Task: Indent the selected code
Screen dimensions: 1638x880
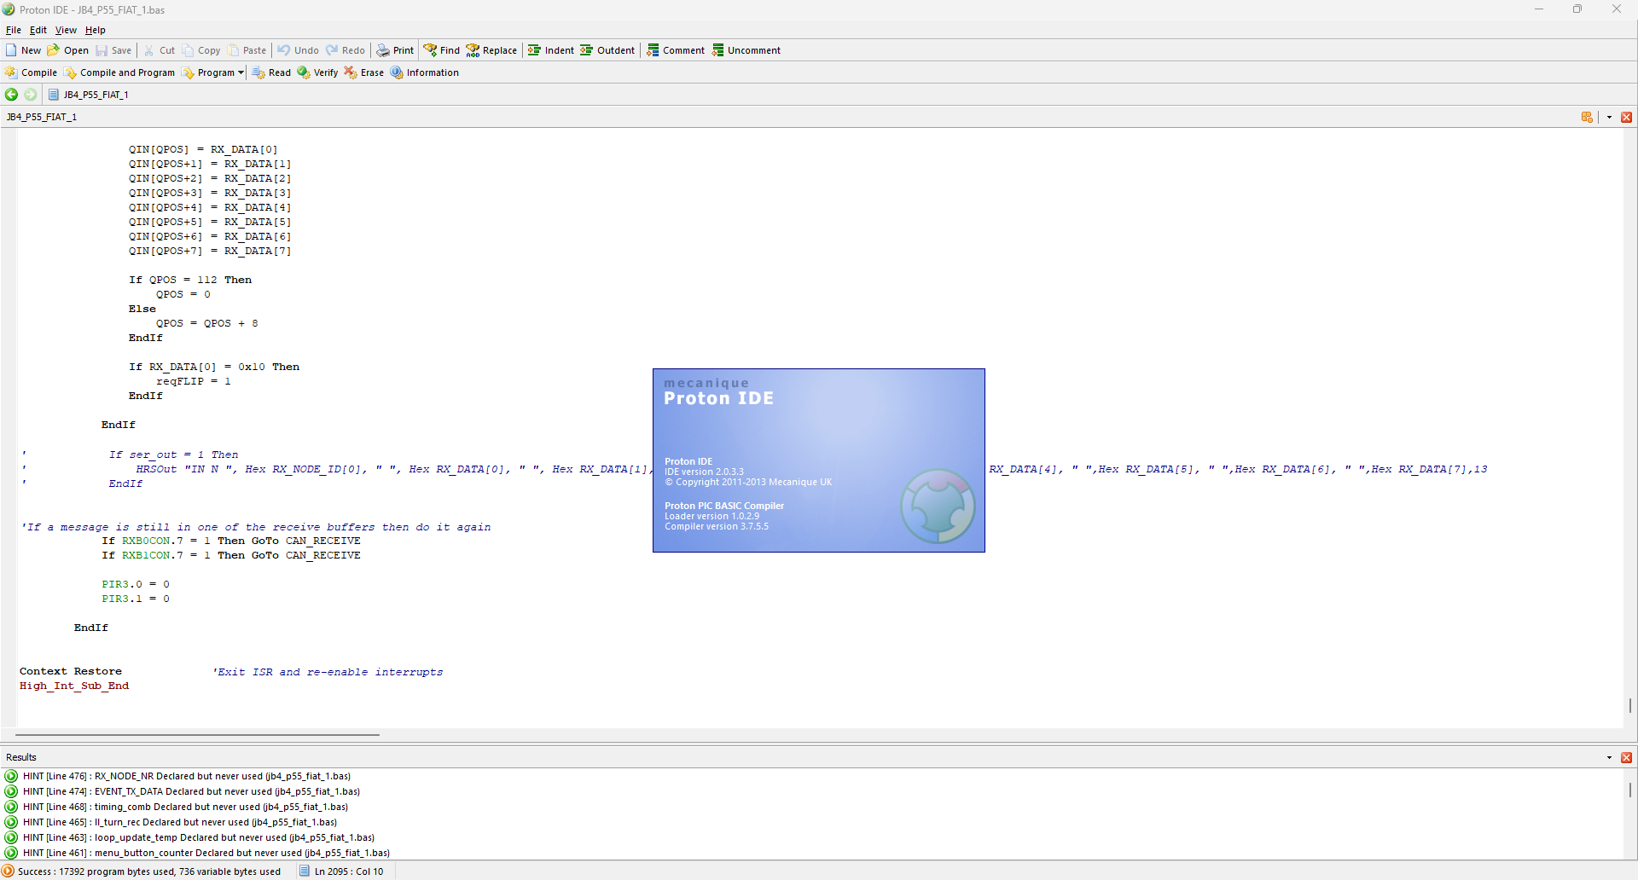Action: point(550,50)
